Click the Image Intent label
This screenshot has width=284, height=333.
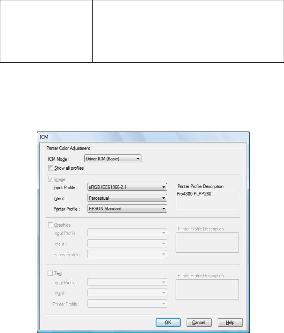(60, 199)
